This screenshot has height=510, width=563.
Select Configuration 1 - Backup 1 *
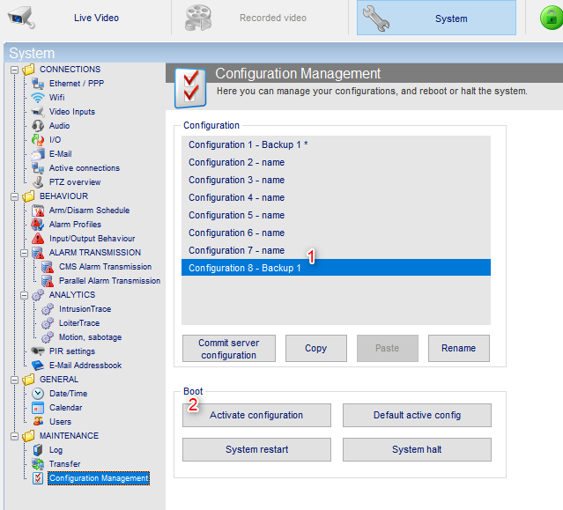pyautogui.click(x=336, y=144)
